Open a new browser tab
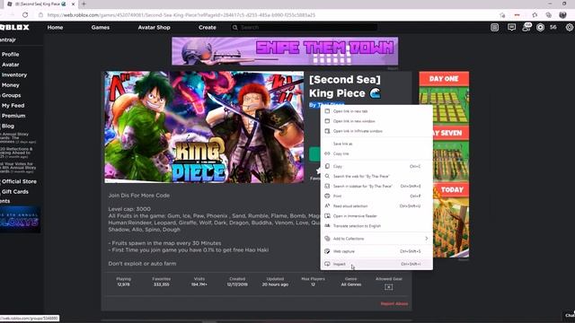575x323 pixels. tap(84, 4)
